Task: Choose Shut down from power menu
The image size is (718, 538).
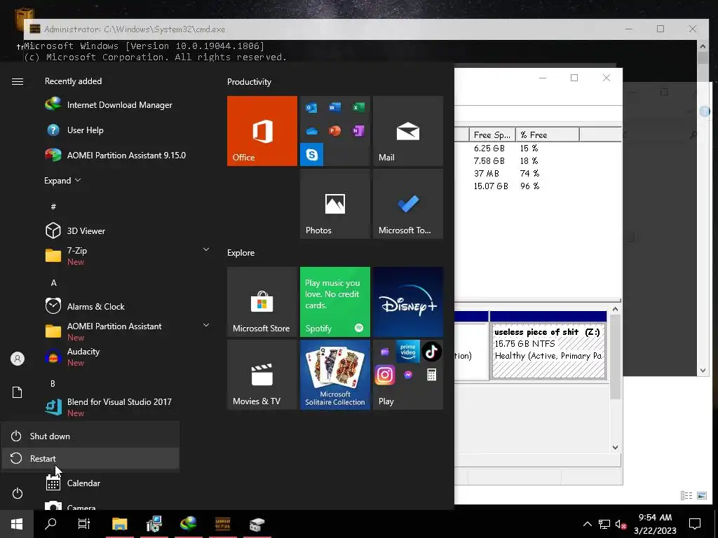Action: click(90, 436)
